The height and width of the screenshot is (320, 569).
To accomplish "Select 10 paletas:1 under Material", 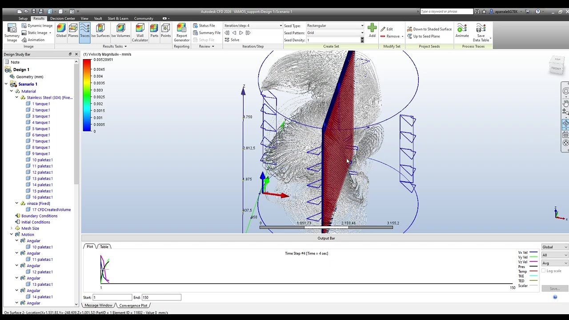I will [x=42, y=160].
